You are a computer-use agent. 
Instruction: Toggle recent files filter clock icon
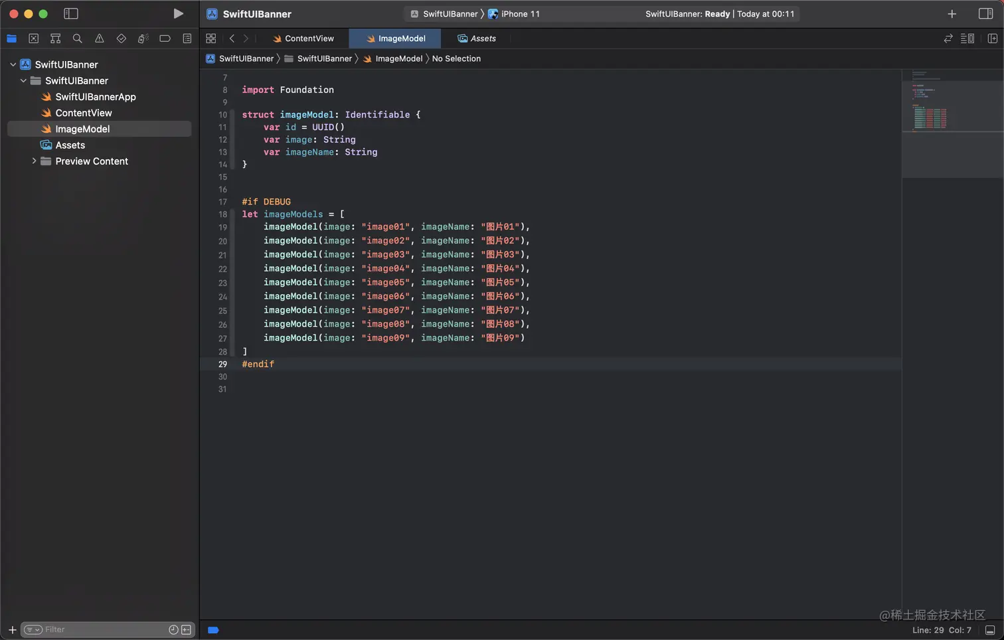point(173,629)
